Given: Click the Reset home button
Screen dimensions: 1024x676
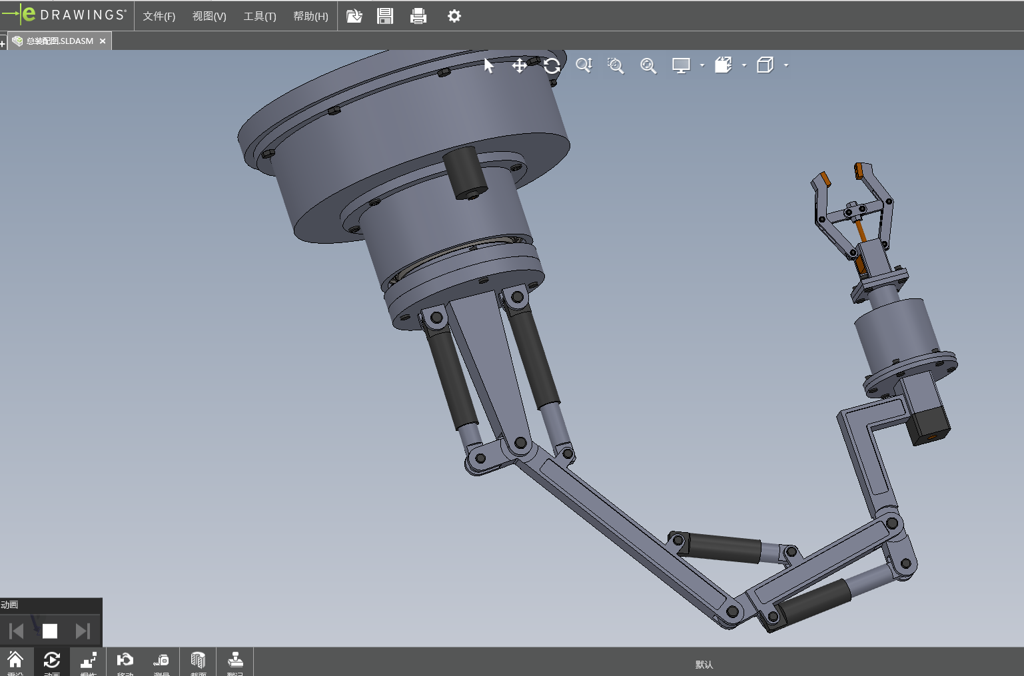Looking at the screenshot, I should [x=15, y=661].
